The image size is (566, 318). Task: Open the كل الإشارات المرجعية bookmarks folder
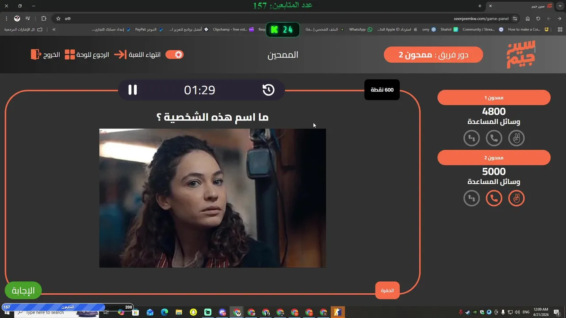23,30
